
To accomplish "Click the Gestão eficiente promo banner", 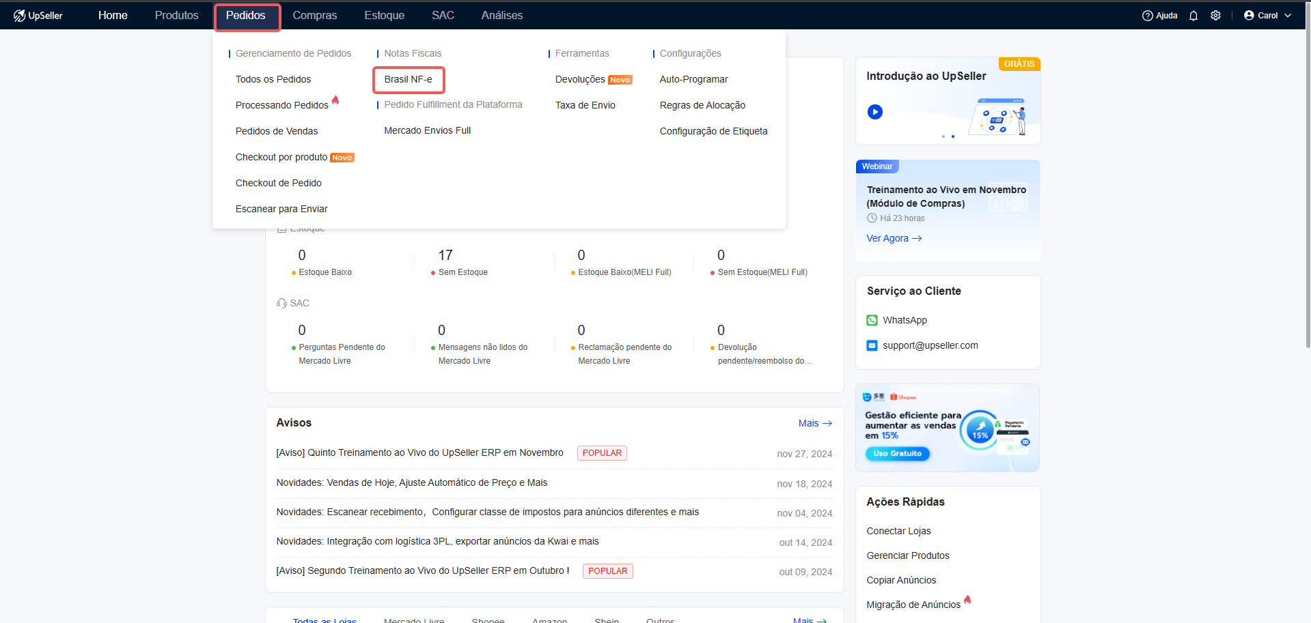I will point(948,428).
